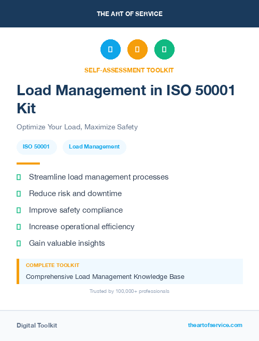The image size is (259, 341).
Task: Click the COMPLETE TOOLKIT label
Action: point(52,265)
